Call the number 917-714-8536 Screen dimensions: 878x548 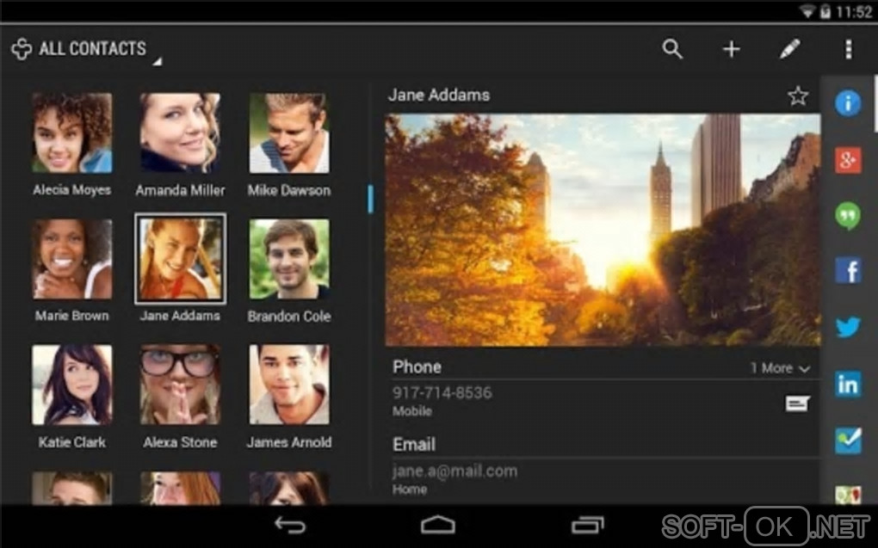click(x=442, y=393)
